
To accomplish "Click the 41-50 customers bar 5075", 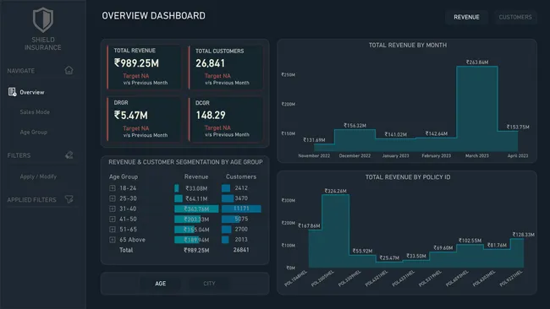I will pos(232,219).
